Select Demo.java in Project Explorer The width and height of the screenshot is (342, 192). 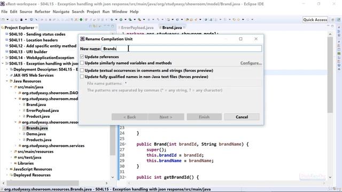tap(36, 134)
